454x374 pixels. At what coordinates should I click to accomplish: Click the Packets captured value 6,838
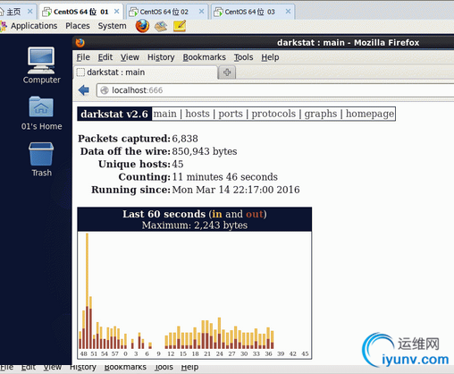[185, 139]
